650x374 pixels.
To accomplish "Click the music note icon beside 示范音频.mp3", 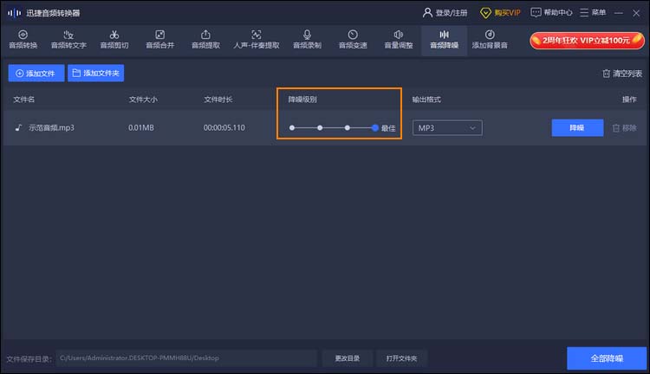I will [x=18, y=127].
